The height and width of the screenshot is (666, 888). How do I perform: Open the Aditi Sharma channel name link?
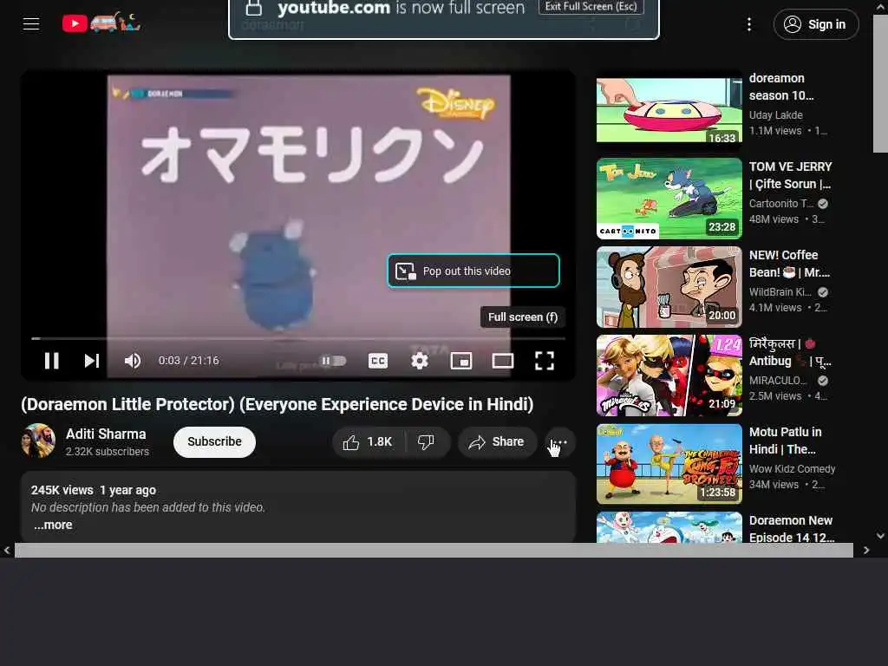pos(106,434)
